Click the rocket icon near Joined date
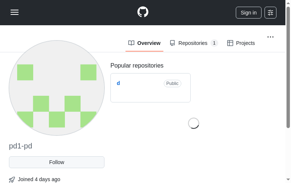 [12, 180]
